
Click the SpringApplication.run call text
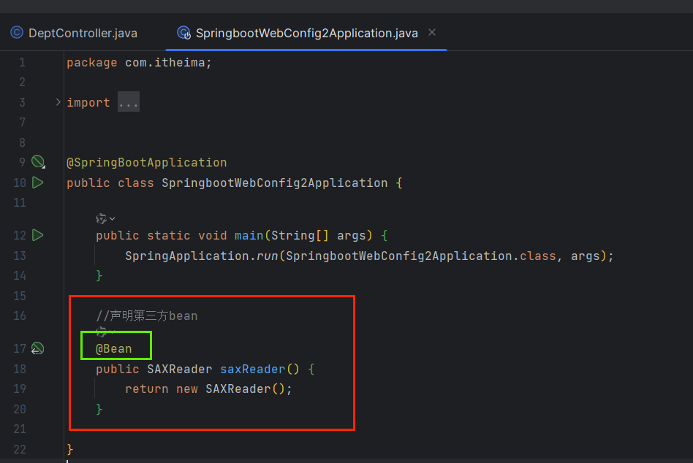coord(202,256)
